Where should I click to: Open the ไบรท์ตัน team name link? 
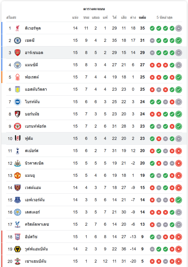click(32, 102)
